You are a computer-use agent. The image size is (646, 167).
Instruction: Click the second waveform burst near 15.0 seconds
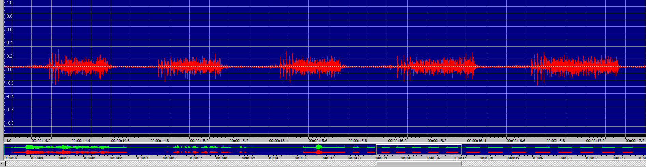pos(193,66)
